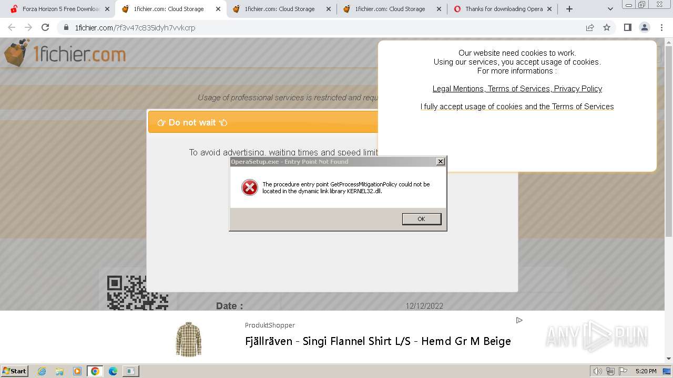
Task: Open the Action Center flag icon
Action: (x=623, y=371)
